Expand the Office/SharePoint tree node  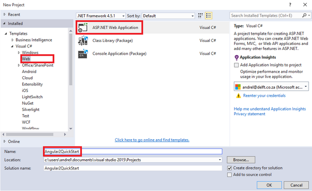pyautogui.click(x=19, y=65)
